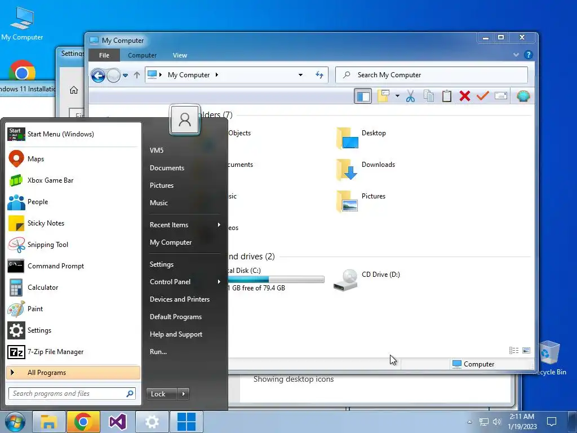The width and height of the screenshot is (577, 433).
Task: Open shutdown options arrow beside Lock
Action: pyautogui.click(x=184, y=394)
